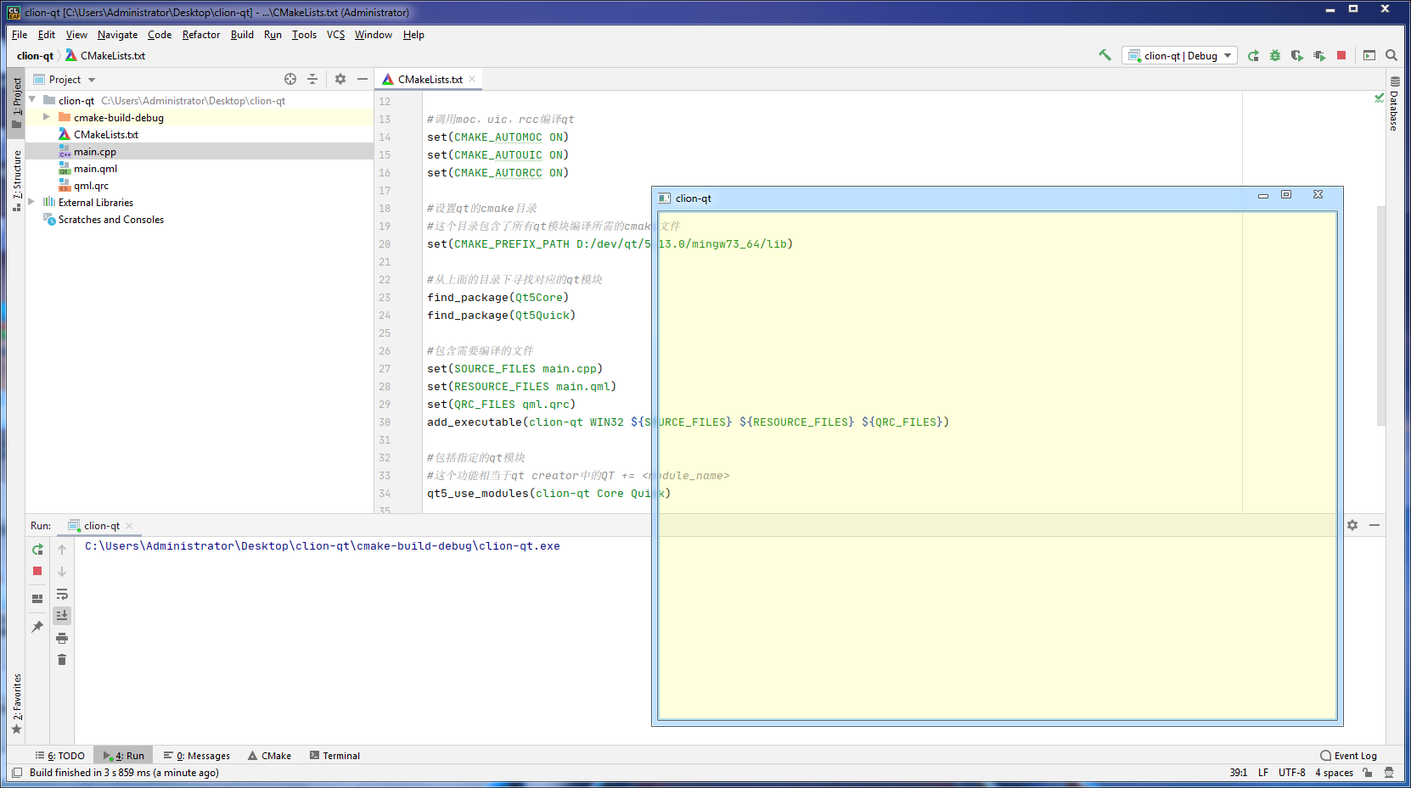The image size is (1411, 788).
Task: Open the Code menu
Action: [x=160, y=35]
